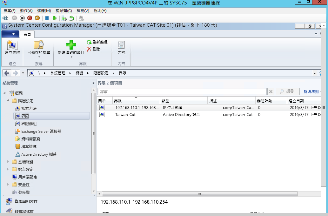Open the 媒體(M) menu
Image resolution: width=328 pixels, height=216 pixels.
pos(44,11)
